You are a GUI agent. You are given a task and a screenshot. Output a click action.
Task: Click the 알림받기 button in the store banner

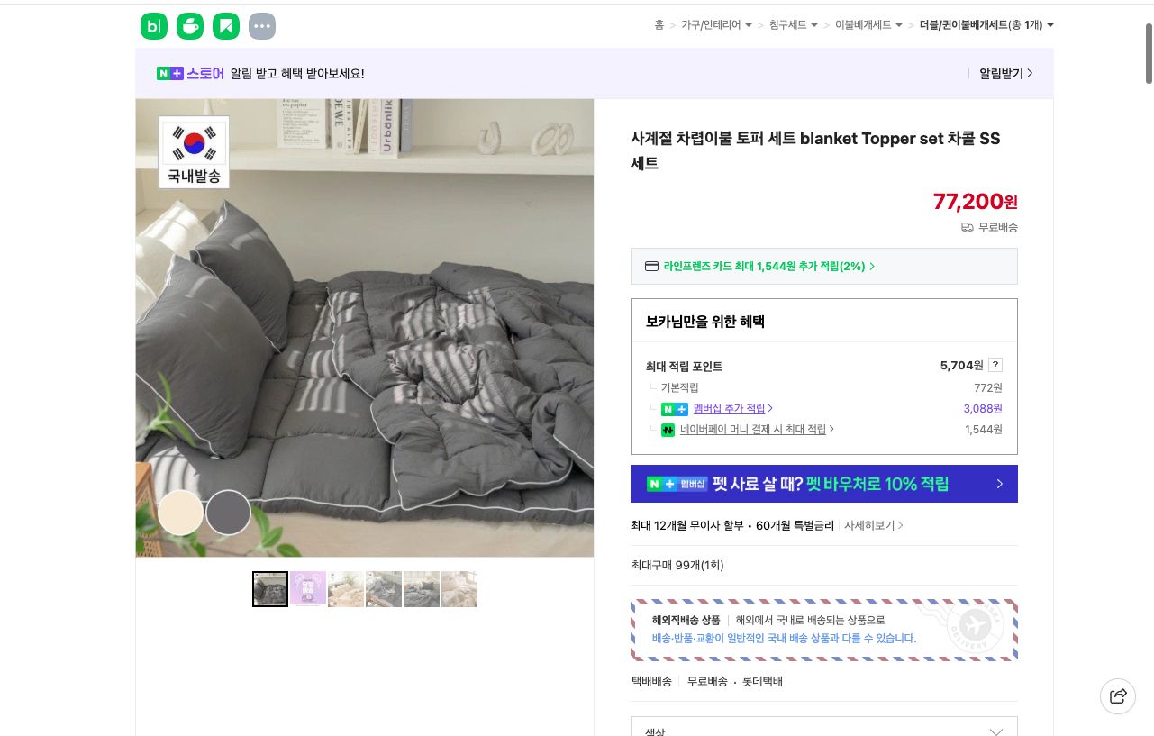pos(1002,73)
